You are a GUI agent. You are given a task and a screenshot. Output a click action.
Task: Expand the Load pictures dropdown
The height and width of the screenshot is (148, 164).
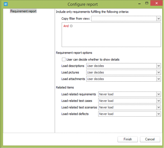click(x=158, y=72)
